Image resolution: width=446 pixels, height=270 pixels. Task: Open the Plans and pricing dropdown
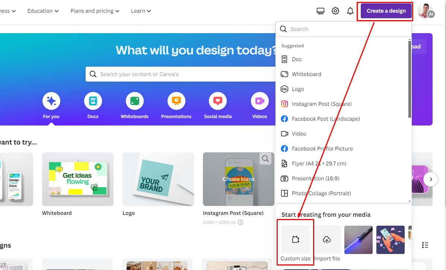coord(94,11)
